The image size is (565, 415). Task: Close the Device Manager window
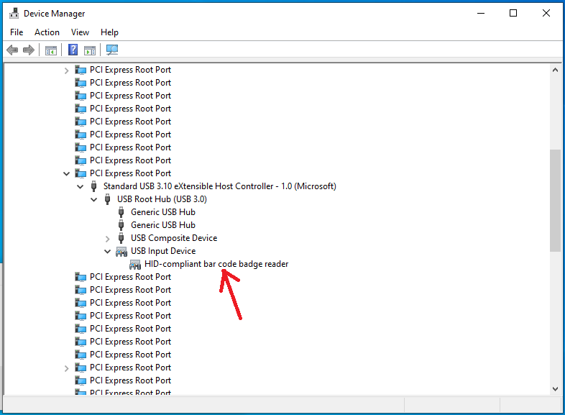(546, 14)
